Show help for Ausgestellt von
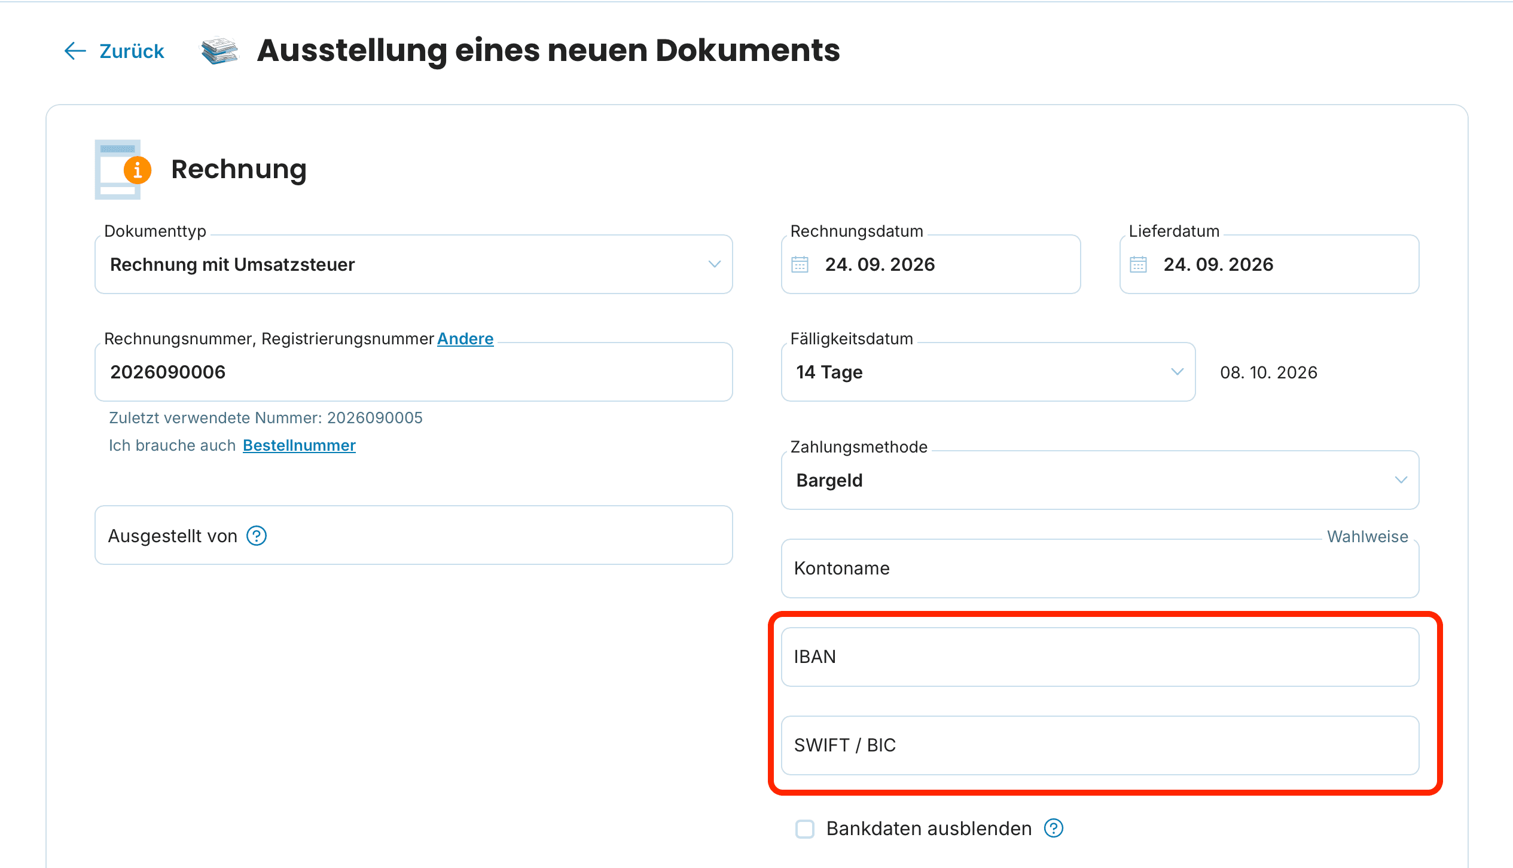Screen dimensions: 1513x868 pos(257,536)
